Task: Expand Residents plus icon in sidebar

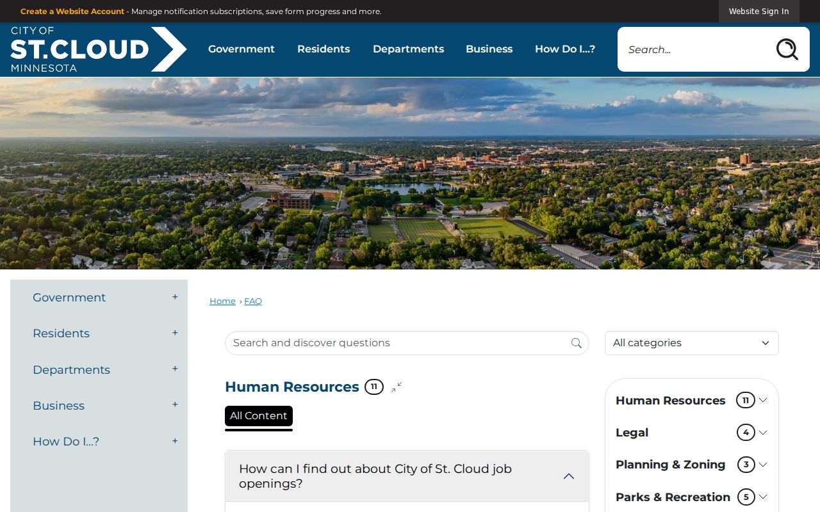Action: (175, 333)
